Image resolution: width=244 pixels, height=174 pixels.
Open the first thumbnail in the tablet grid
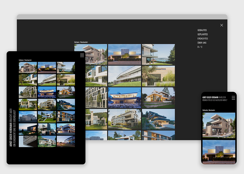[x=28, y=67]
